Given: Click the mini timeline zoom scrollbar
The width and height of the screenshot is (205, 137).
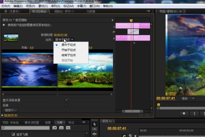Looking at the screenshot, I should pos(133,111).
